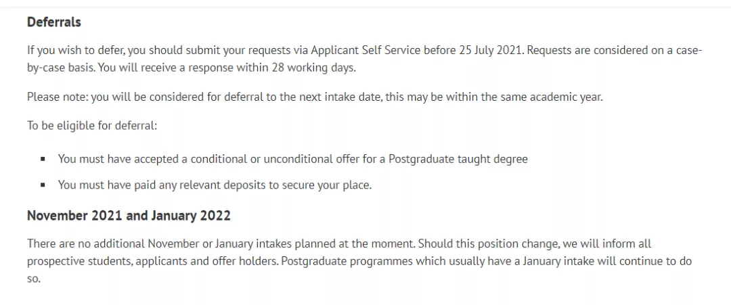Click the bullet before the deposits requirement
Image resolution: width=731 pixels, height=305 pixels.
click(x=43, y=185)
